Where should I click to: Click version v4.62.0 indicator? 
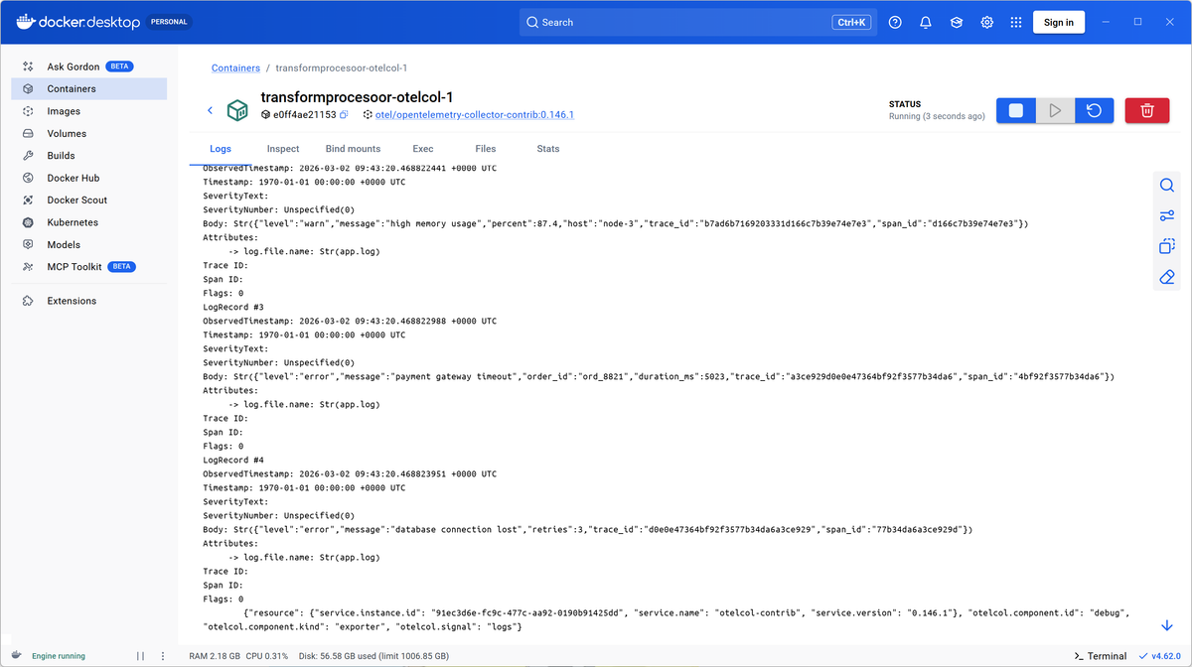click(x=1159, y=656)
